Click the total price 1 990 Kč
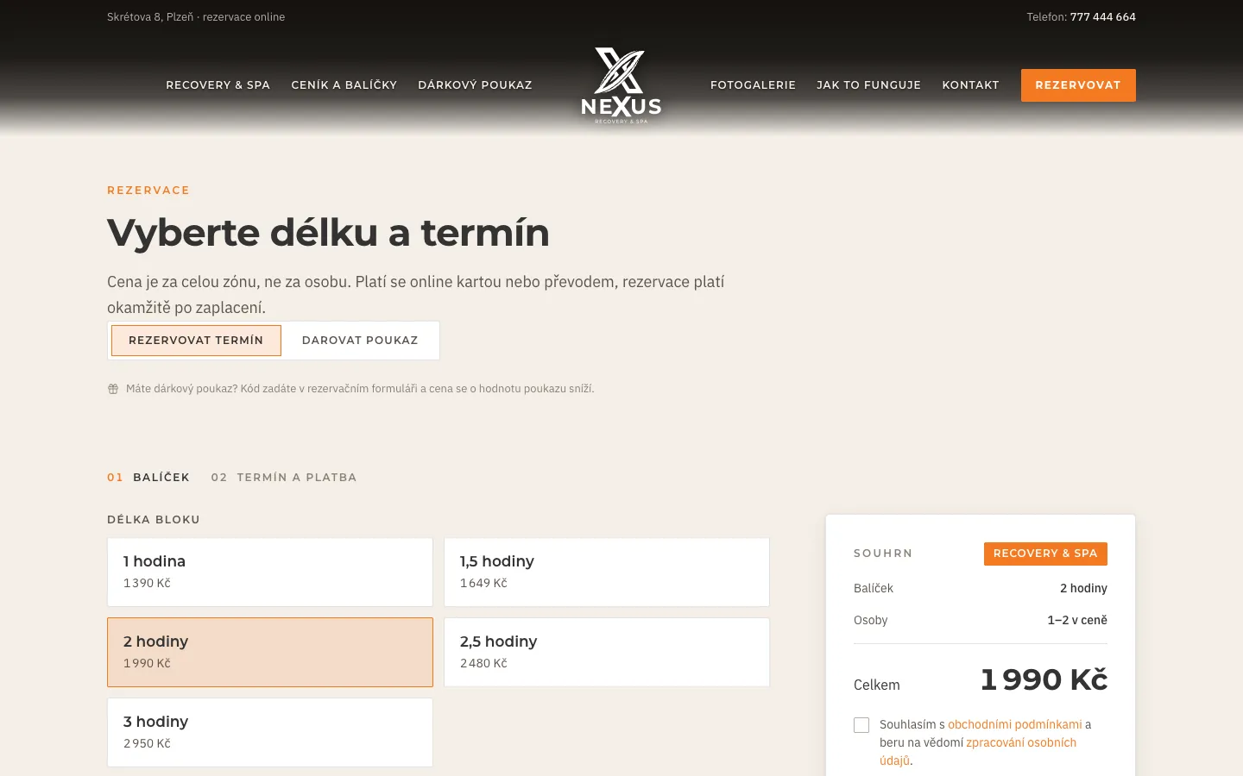Screen dimensions: 1243x776 click(x=1044, y=679)
